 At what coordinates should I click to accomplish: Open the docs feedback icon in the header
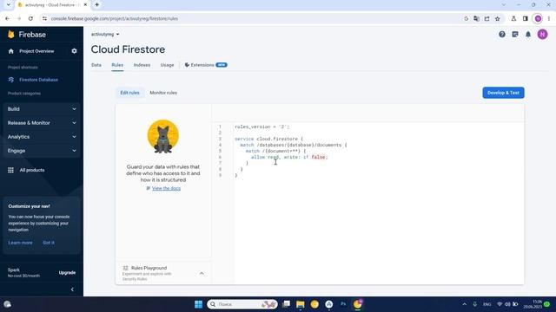515,35
